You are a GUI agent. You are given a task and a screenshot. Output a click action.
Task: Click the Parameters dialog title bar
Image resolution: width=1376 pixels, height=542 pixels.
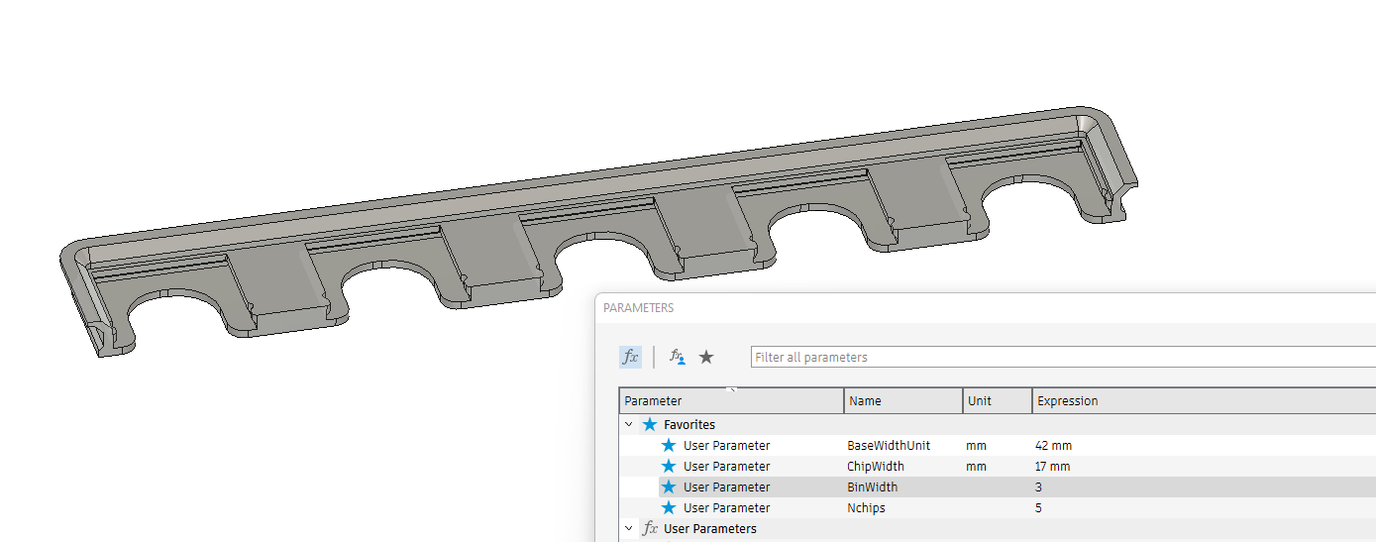pyautogui.click(x=986, y=308)
